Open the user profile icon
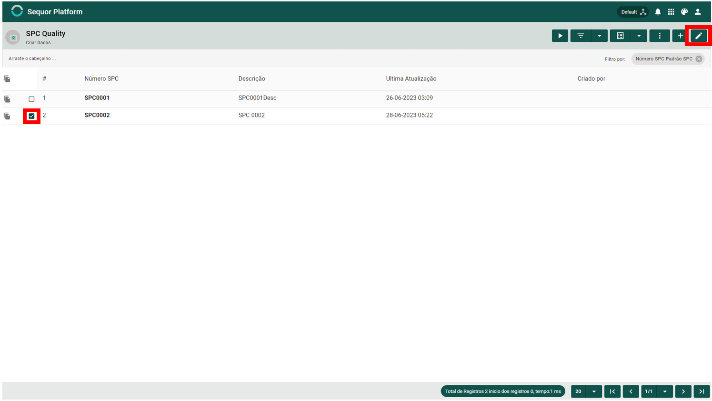This screenshot has height=401, width=712. pos(698,12)
